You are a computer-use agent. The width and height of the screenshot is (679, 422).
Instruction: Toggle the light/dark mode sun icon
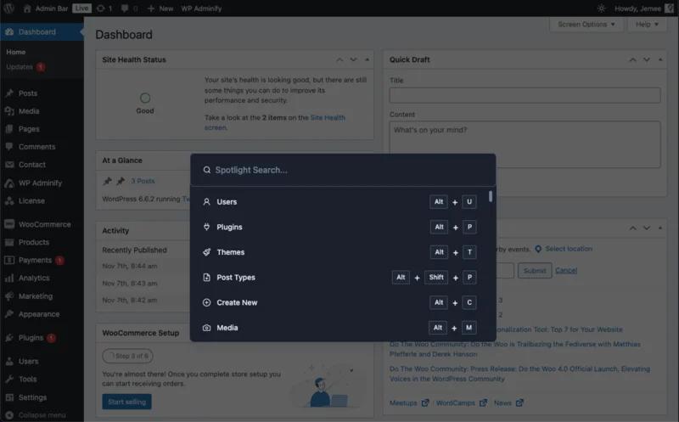click(x=601, y=8)
